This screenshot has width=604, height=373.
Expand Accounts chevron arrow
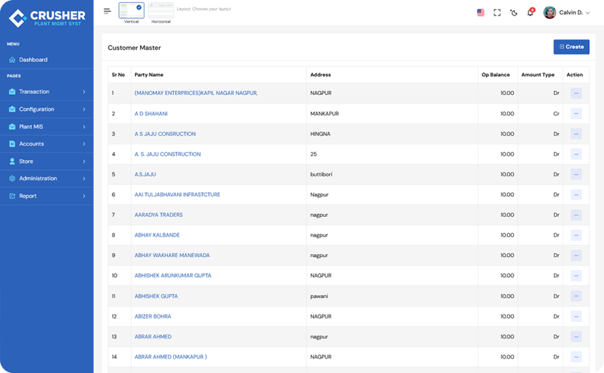click(84, 144)
